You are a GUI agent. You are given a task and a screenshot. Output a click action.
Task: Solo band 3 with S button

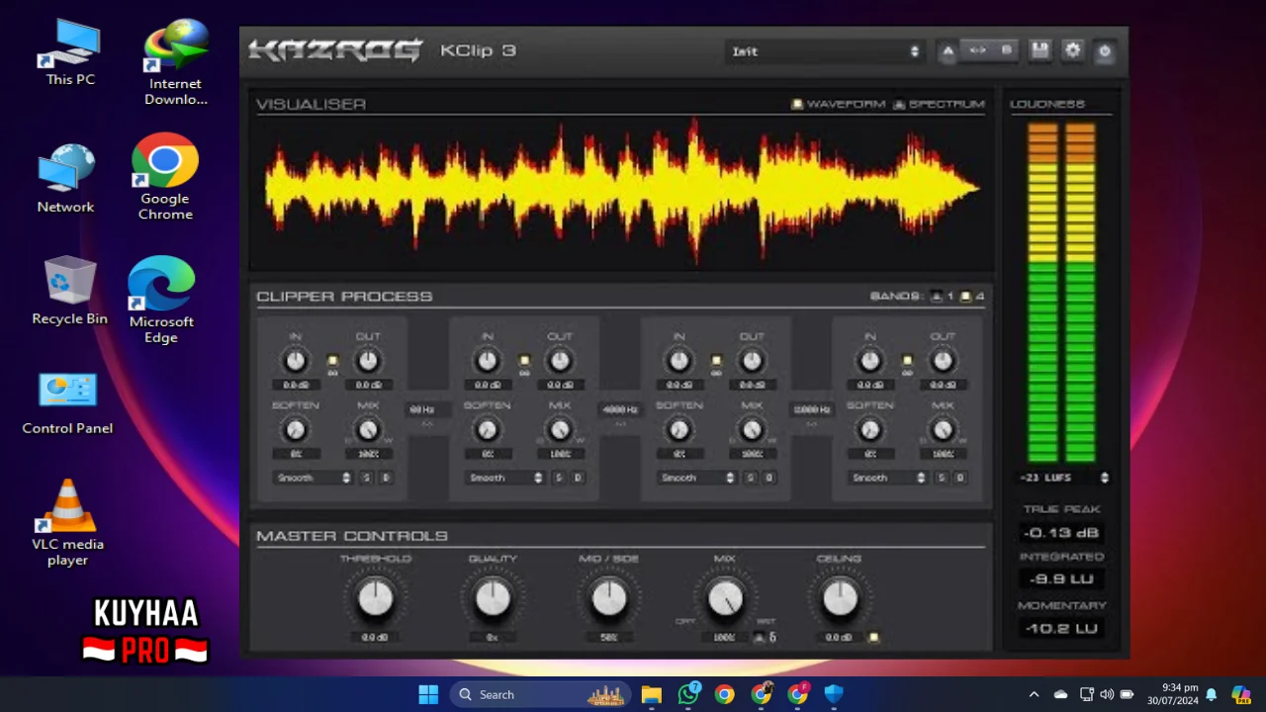coord(750,478)
